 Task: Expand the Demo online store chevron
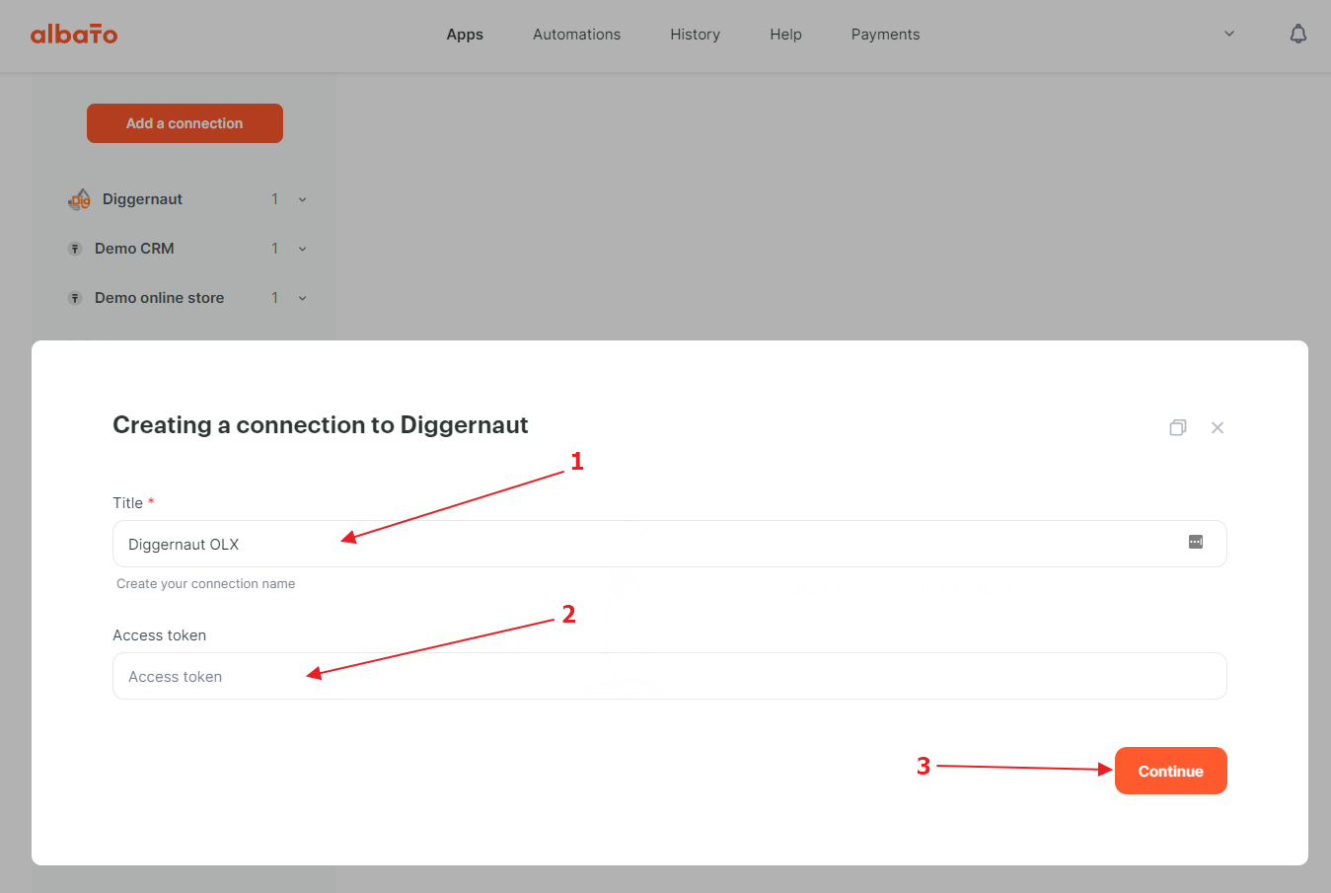[302, 298]
